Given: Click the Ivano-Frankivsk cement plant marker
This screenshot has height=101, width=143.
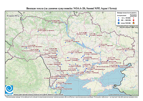Looking at the screenshot, I should tap(26, 48).
